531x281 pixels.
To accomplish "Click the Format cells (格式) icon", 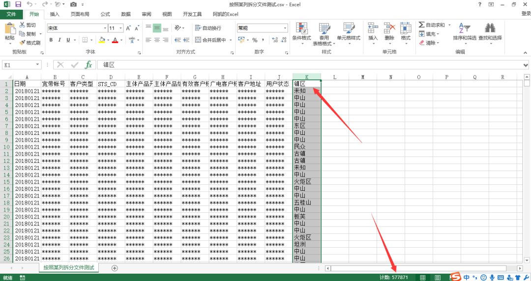I will (x=406, y=28).
